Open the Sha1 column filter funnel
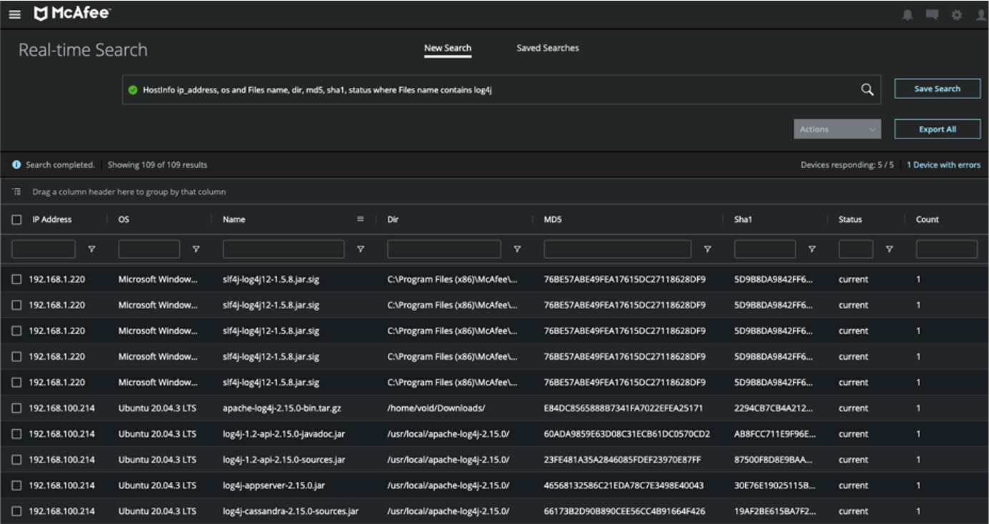The image size is (990, 524). coord(812,249)
